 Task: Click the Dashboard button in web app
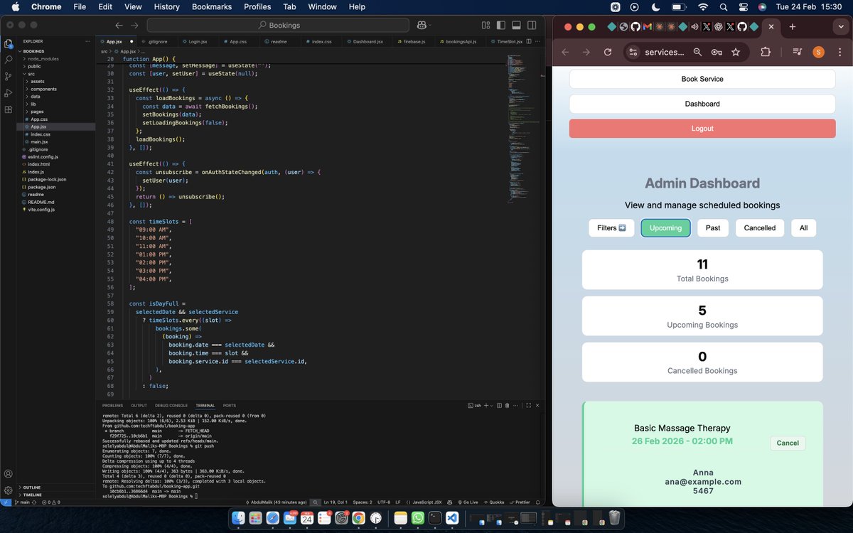coord(702,104)
